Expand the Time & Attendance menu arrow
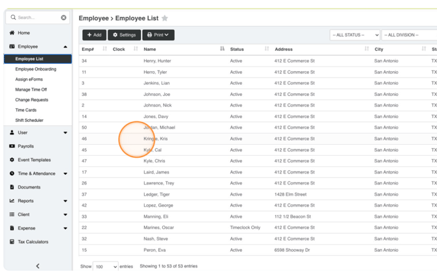Image resolution: width=437 pixels, height=272 pixels. pyautogui.click(x=65, y=174)
